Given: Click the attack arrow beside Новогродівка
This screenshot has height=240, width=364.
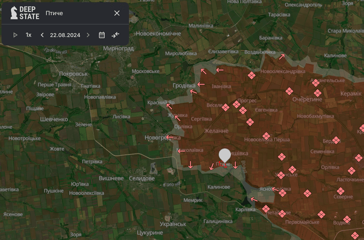Looking at the screenshot, I should point(170,138).
